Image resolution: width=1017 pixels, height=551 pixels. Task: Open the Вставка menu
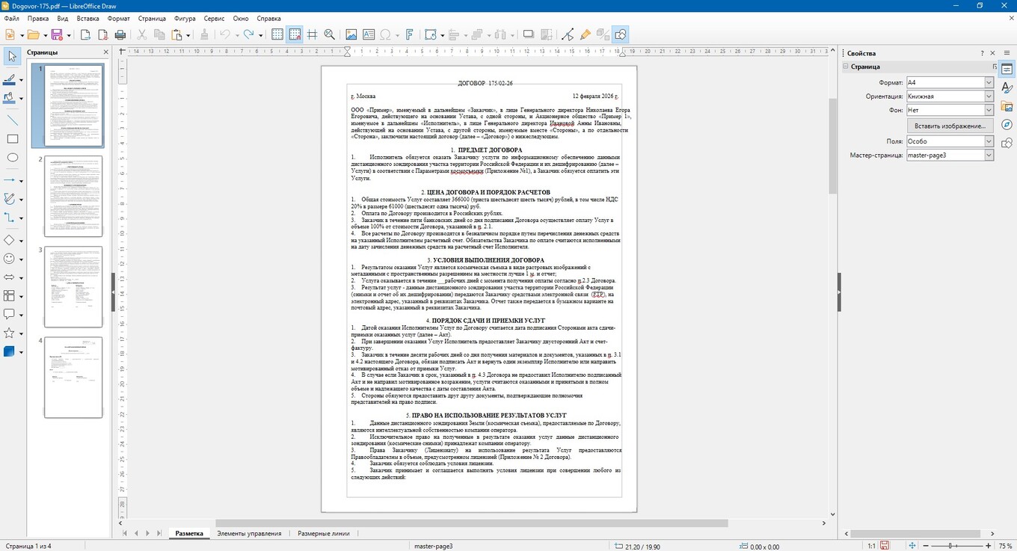click(x=87, y=17)
